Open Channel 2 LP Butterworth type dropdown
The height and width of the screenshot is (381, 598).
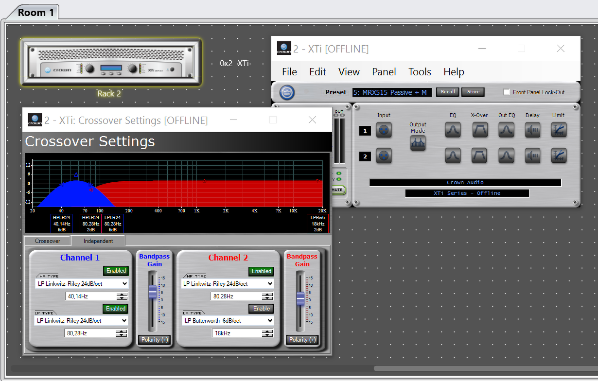click(228, 321)
